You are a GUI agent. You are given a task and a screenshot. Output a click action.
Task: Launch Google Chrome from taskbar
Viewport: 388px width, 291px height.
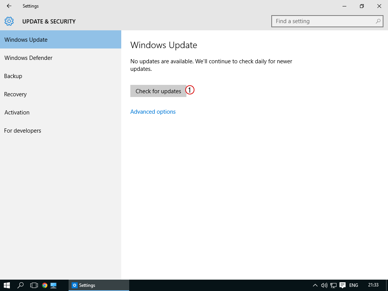point(45,285)
